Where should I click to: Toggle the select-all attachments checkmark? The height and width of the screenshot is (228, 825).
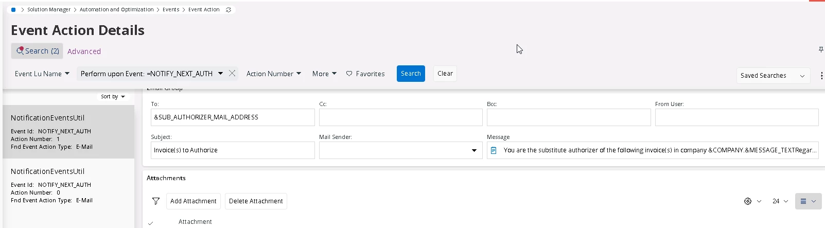150,223
